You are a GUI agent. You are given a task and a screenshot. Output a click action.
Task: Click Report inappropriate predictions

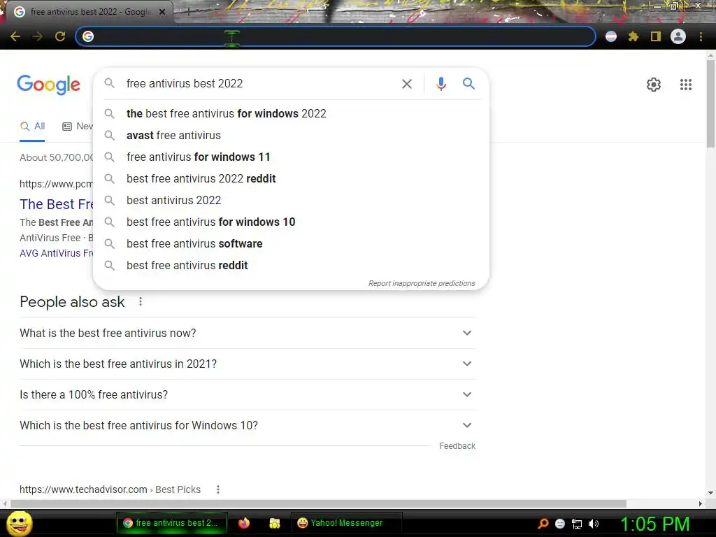click(x=422, y=284)
